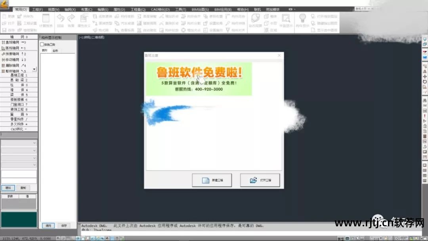
Task: Click the move cross tool in right toolbar
Action: tap(425, 77)
